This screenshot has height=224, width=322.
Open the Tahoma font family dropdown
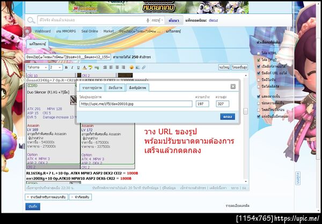click(x=38, y=67)
